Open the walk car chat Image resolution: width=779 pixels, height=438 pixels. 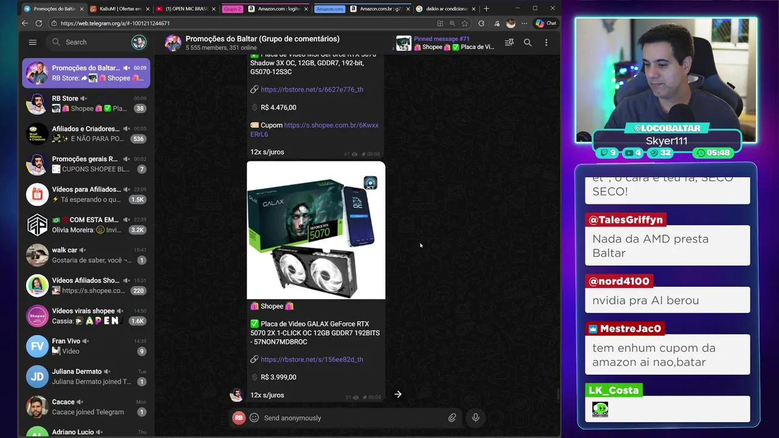click(86, 255)
